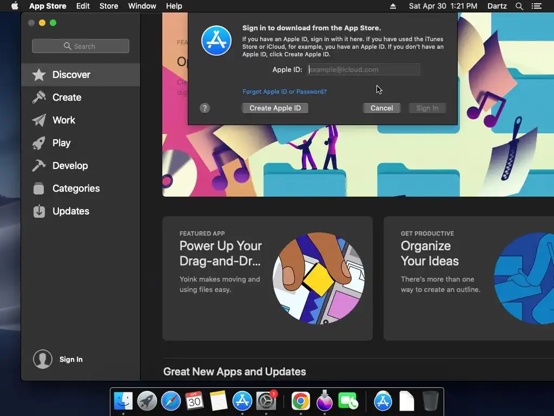Viewport: 554px width, 416px height.
Task: Click the Create Apple ID button
Action: (x=275, y=108)
